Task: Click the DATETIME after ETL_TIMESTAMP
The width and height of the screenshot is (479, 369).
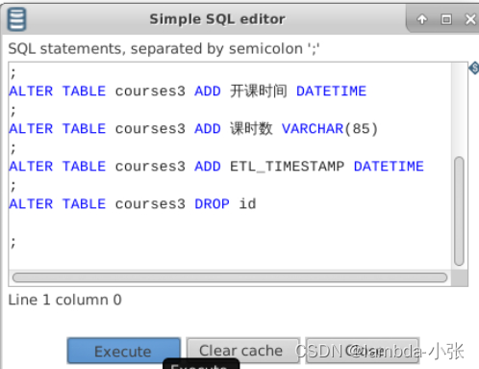Action: coord(389,167)
